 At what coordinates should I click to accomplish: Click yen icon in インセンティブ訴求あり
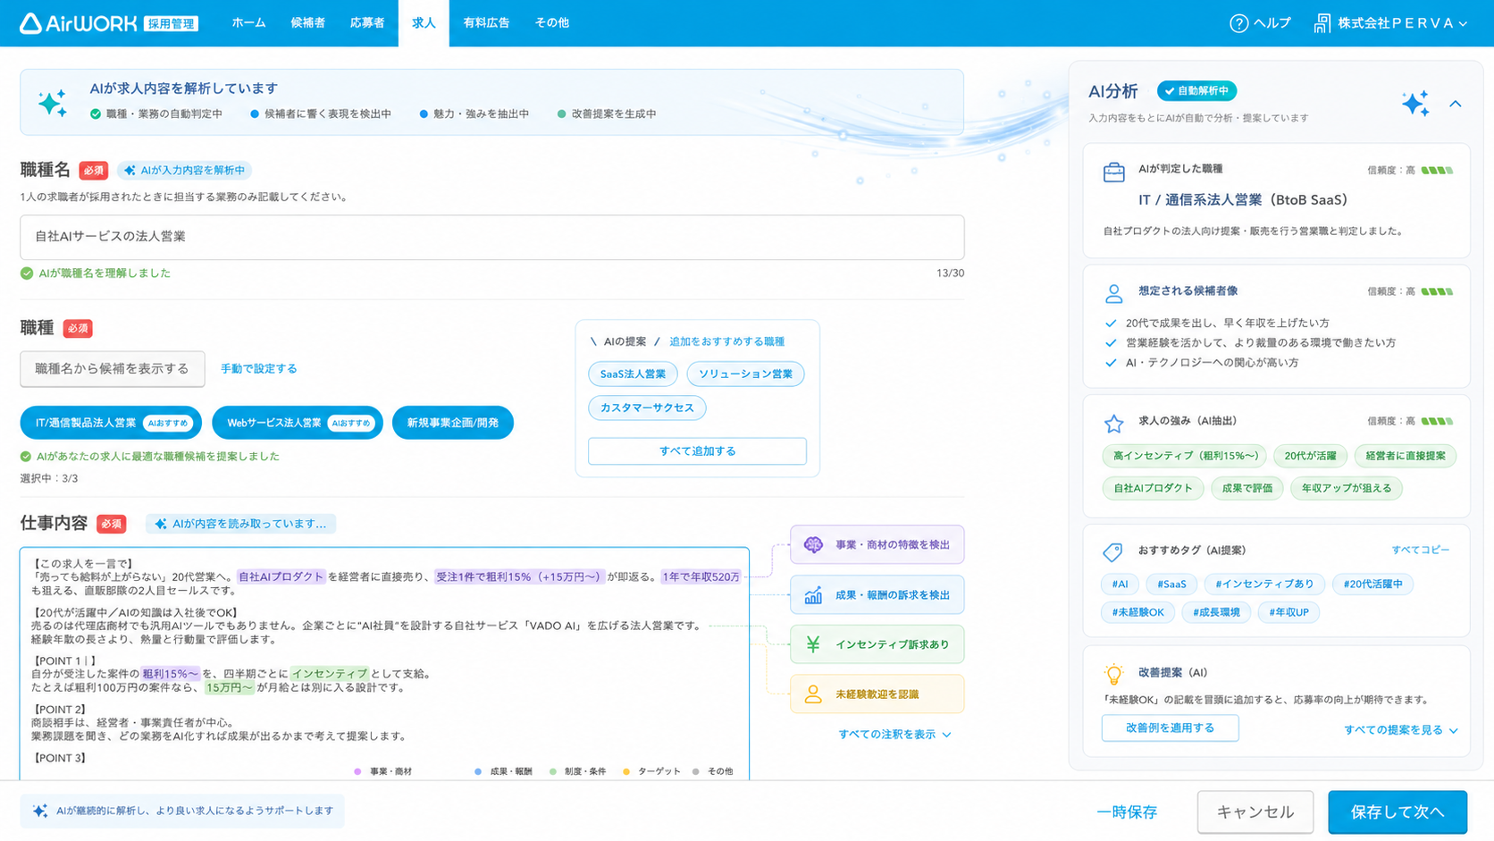click(813, 644)
